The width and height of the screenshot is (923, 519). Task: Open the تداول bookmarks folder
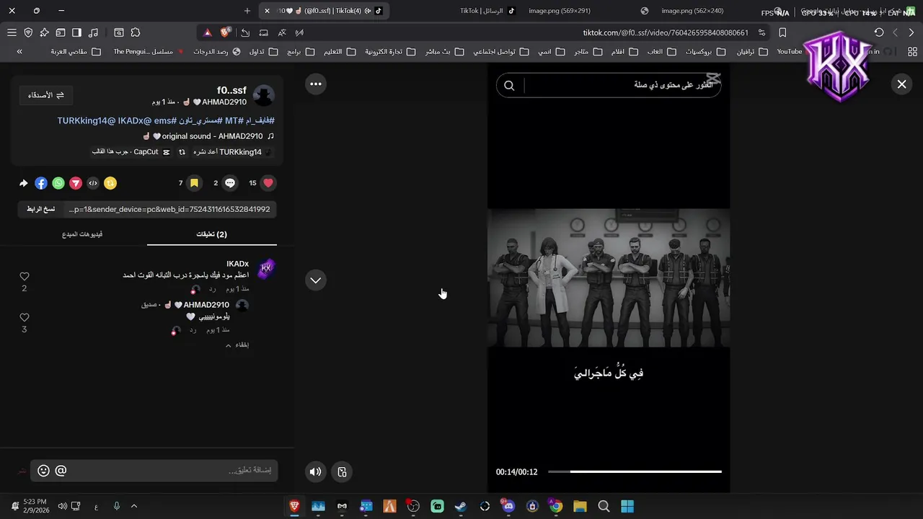(x=263, y=51)
